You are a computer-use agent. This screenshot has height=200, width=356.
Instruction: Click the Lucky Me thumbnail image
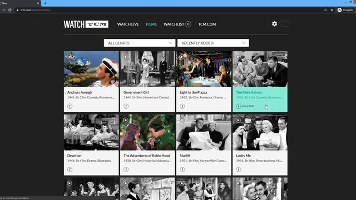tap(260, 132)
